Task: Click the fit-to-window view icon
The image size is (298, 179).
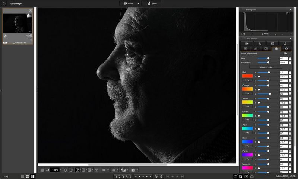Action: (42, 170)
